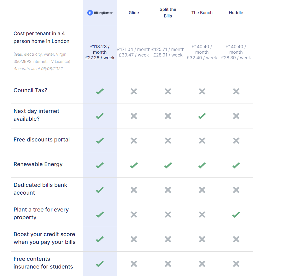Select The Bunch column header
The height and width of the screenshot is (276, 283).
pos(202,13)
